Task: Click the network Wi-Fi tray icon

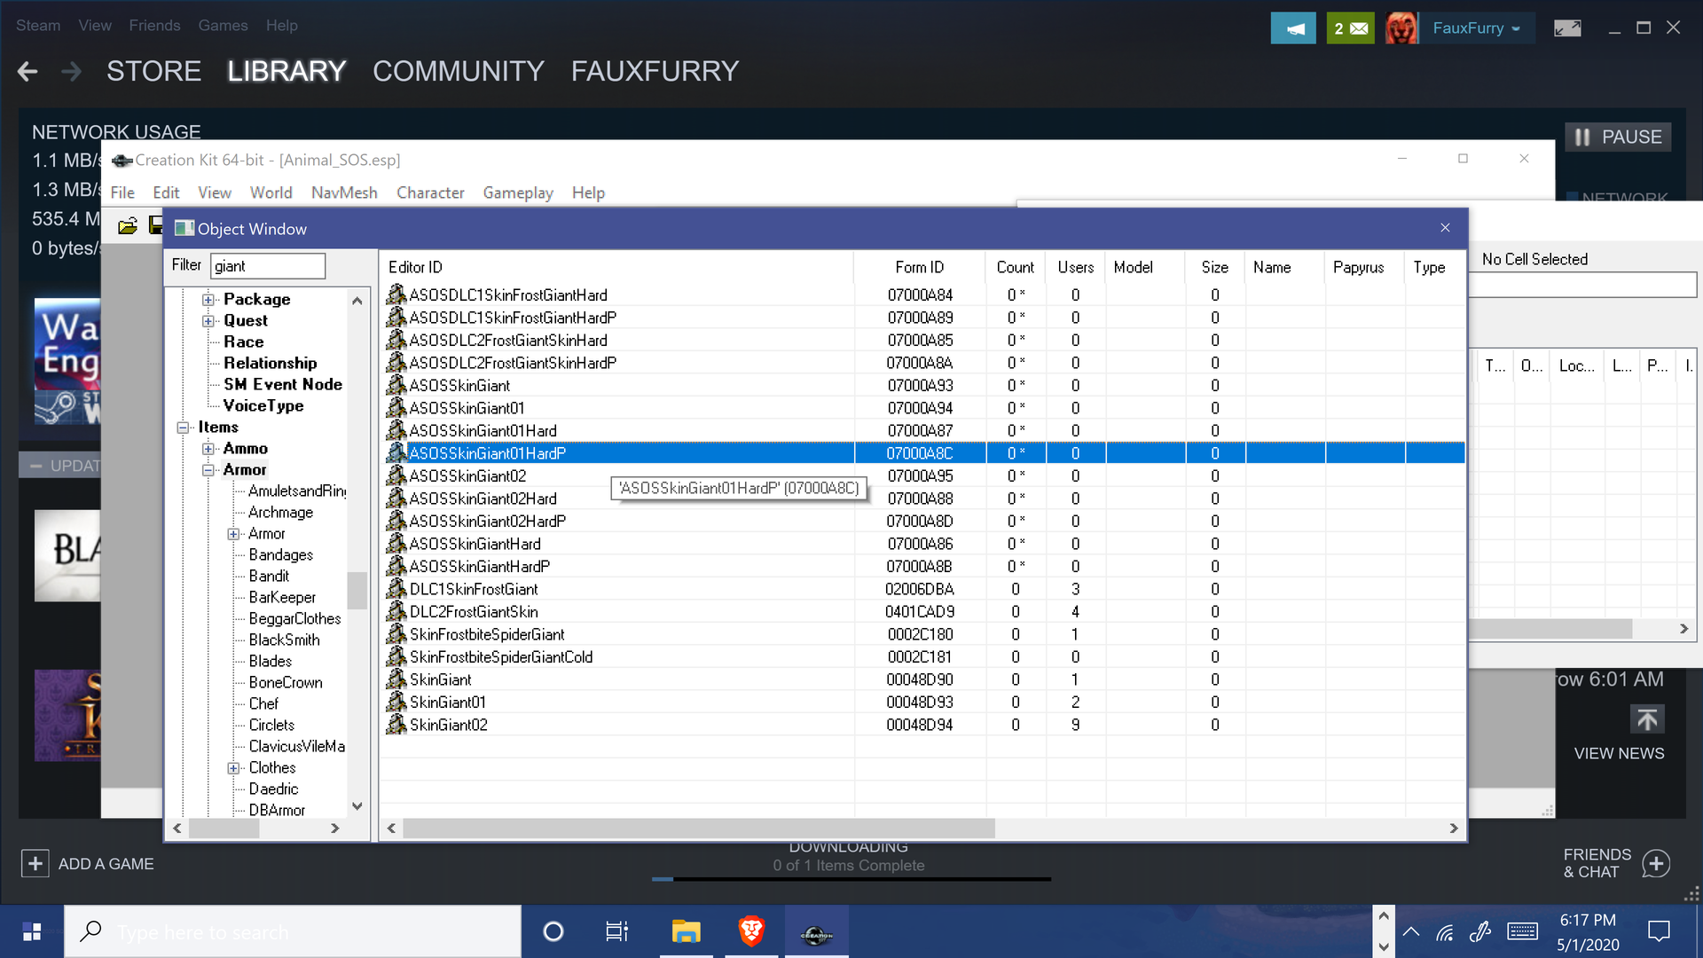Action: [x=1446, y=931]
